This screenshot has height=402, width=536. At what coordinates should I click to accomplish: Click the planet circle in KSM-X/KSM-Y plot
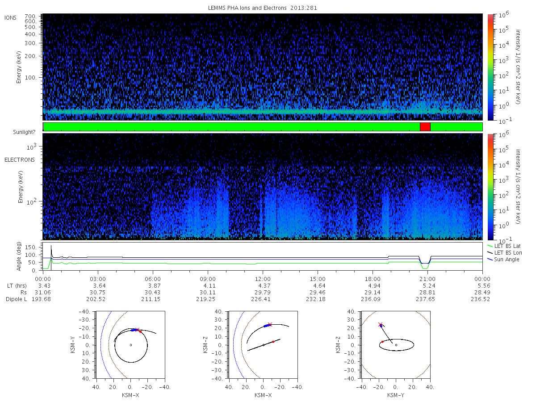tap(130, 345)
